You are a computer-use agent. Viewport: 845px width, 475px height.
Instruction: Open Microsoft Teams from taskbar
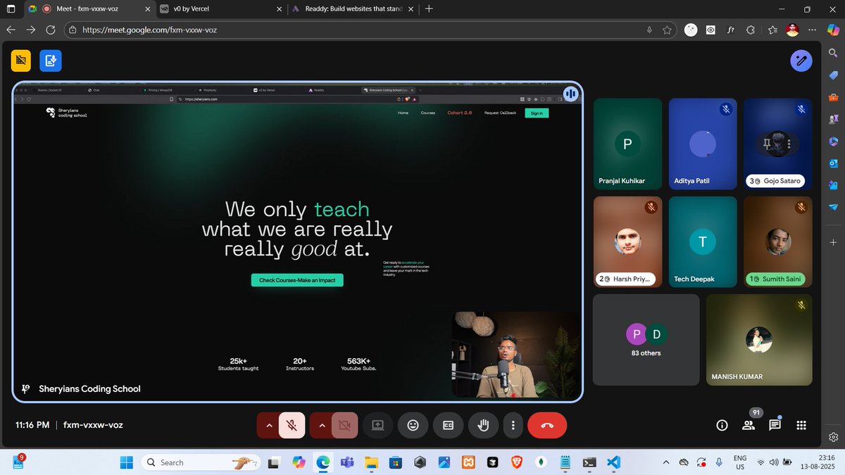(346, 462)
